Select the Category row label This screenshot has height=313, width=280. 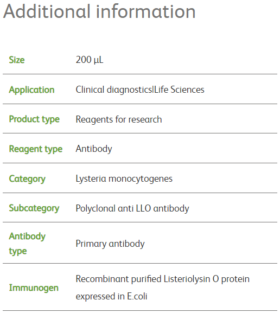[x=27, y=179]
